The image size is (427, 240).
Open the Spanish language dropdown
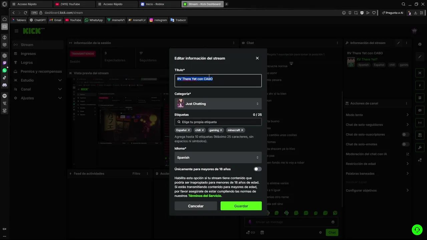pyautogui.click(x=218, y=157)
